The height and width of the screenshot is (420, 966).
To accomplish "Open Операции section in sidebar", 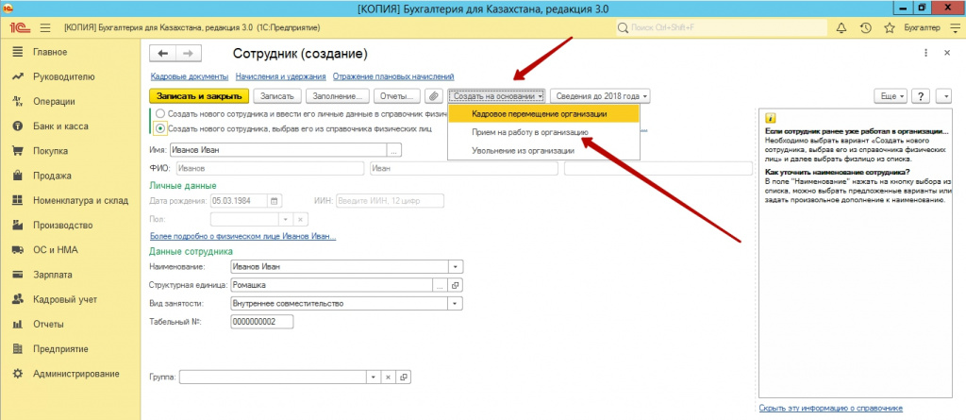I will pyautogui.click(x=54, y=102).
